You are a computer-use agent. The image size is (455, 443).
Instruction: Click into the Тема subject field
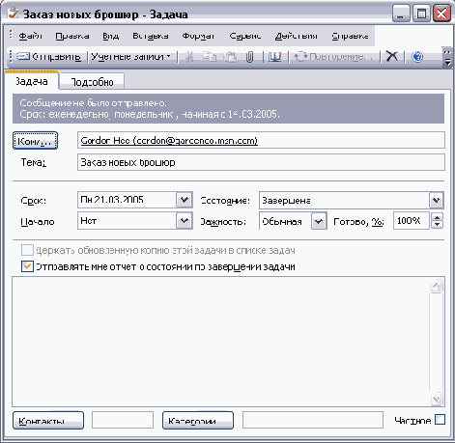pos(261,162)
